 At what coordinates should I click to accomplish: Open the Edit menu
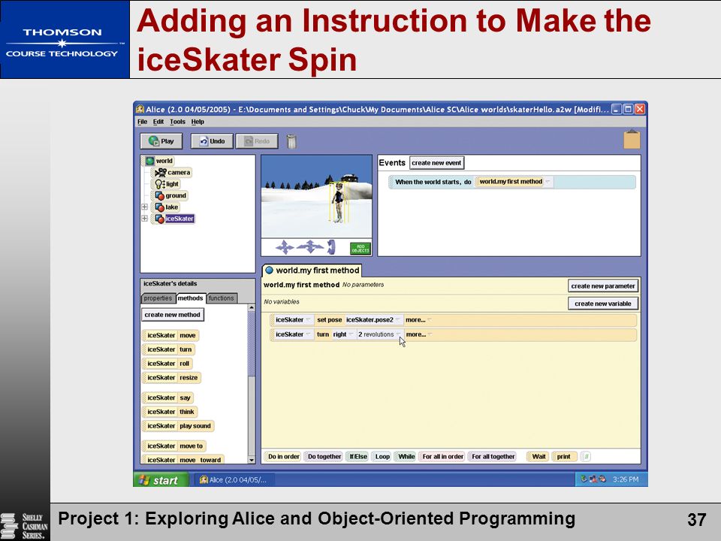click(x=158, y=122)
